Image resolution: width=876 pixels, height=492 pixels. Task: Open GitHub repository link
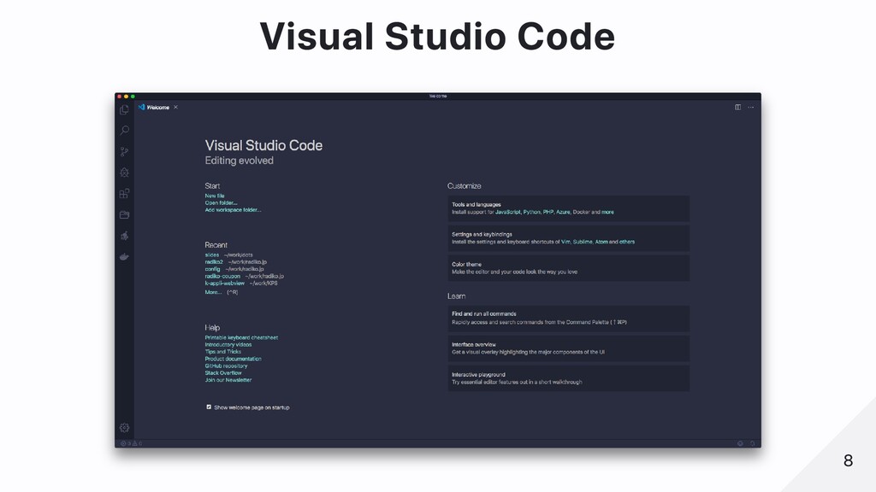click(226, 366)
